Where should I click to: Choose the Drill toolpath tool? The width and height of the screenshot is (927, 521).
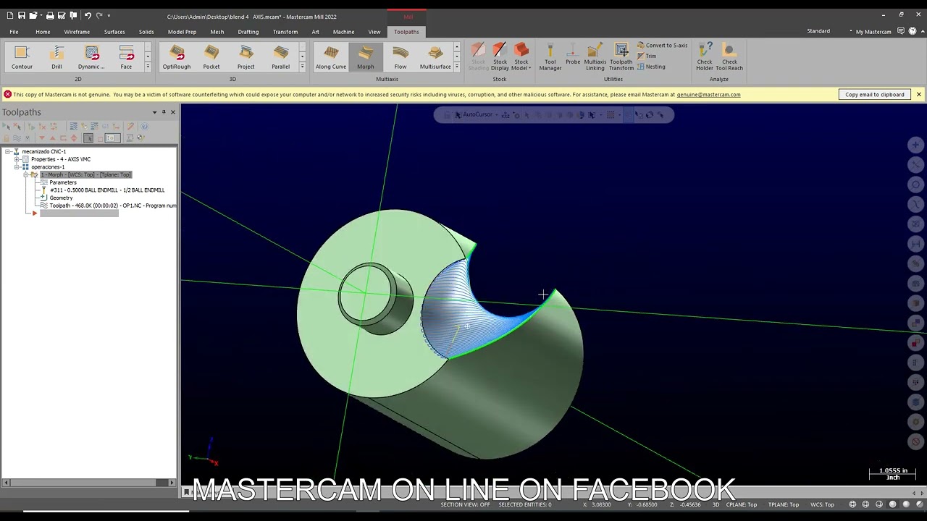(56, 57)
